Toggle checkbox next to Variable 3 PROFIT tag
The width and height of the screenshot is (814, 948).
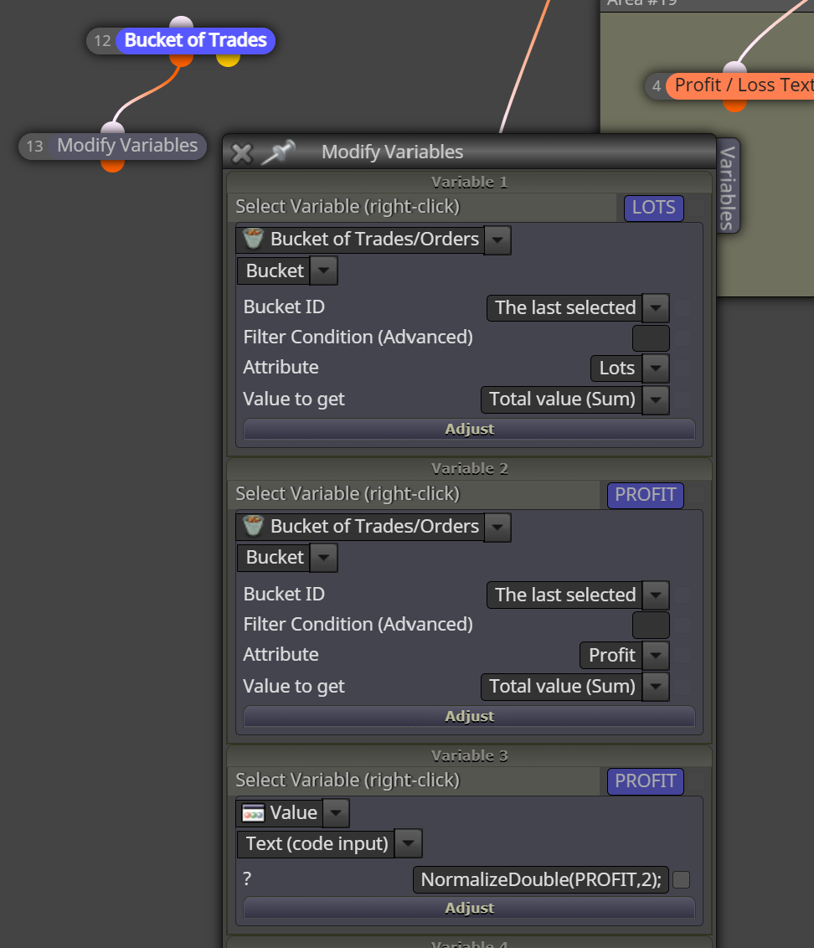coord(696,781)
